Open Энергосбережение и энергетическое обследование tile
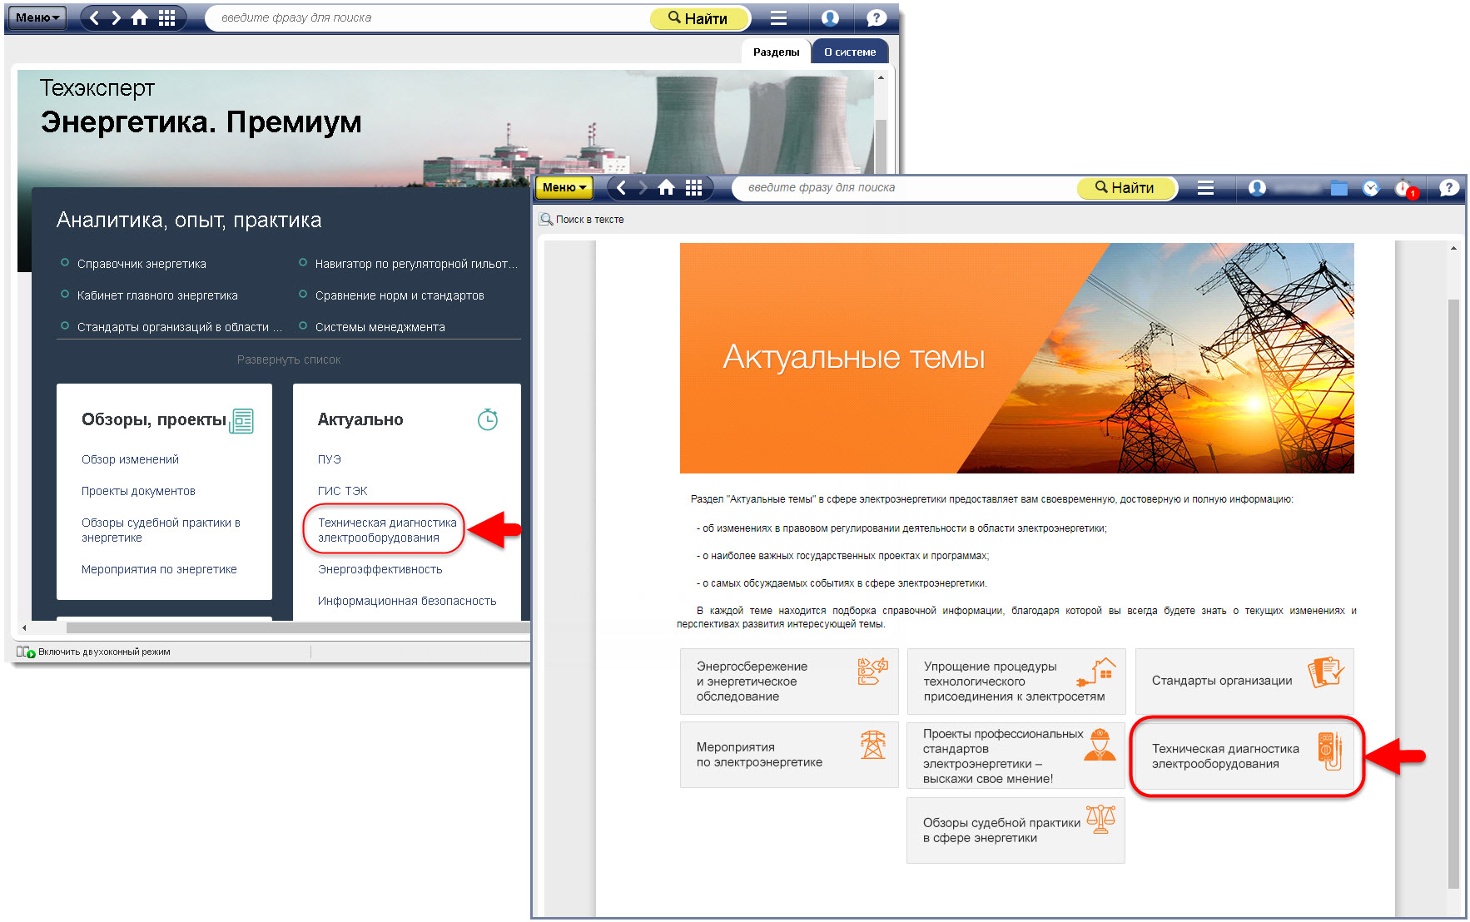Screen dimensions: 1470x922 789,682
